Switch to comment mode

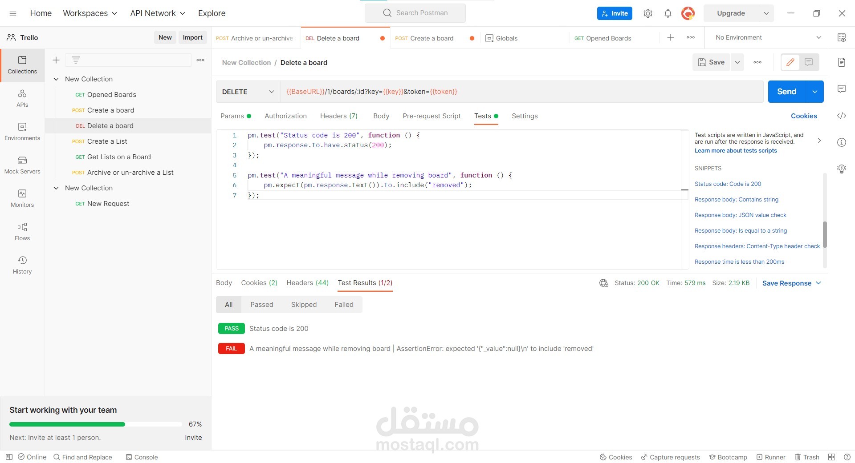pos(809,62)
